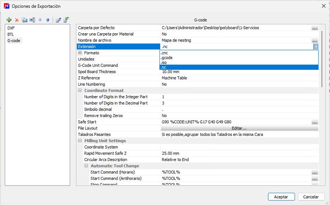The image size is (330, 205).
Task: Click the Line Numbering value No
Action: [164, 84]
